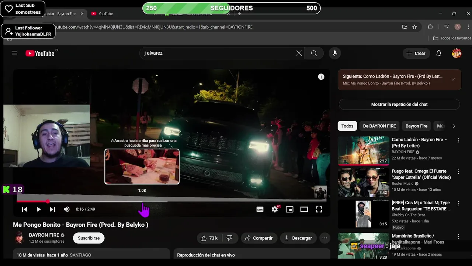
Task: Open the browser media control icon
Action: 447,27
